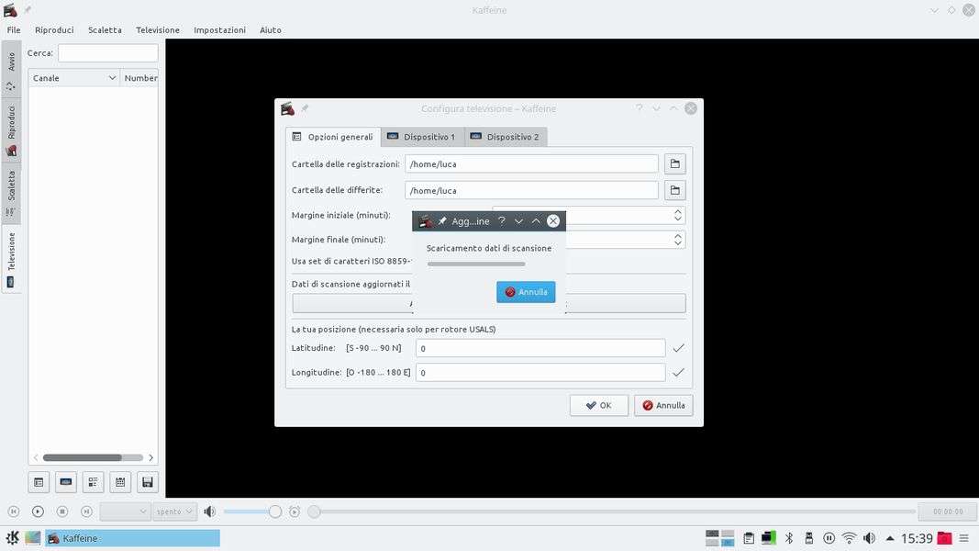Click the skip to next track button

pyautogui.click(x=87, y=511)
